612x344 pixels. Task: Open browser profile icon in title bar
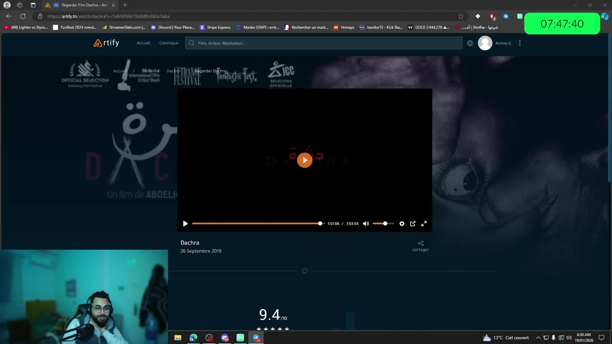coord(7,5)
